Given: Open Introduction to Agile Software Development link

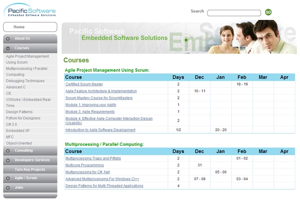Looking at the screenshot, I should point(100,130).
